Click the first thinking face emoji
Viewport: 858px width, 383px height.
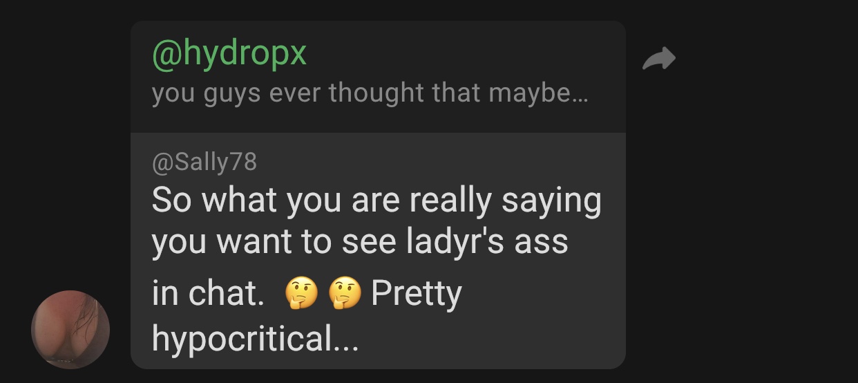tap(301, 295)
